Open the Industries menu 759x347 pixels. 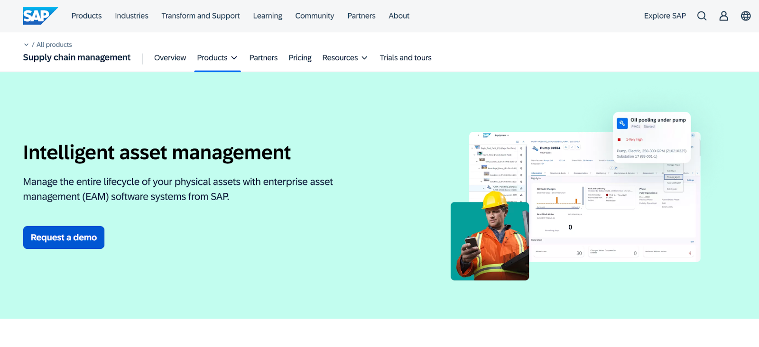pyautogui.click(x=131, y=16)
